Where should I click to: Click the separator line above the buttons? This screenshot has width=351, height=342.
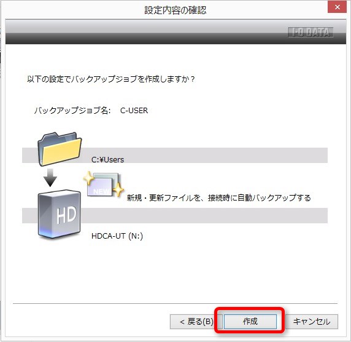pos(175,303)
